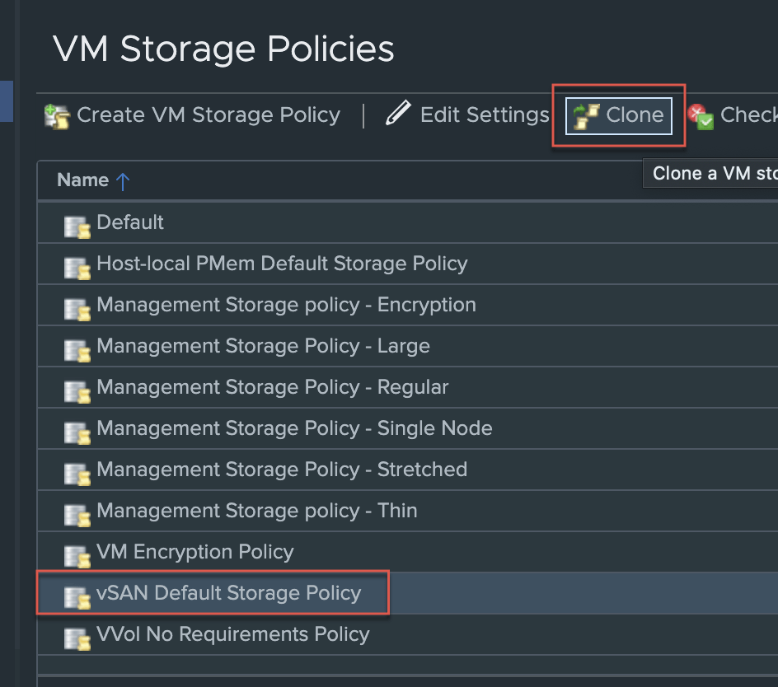Click icon beside Host-local PMem Default Storage Policy
The height and width of the screenshot is (687, 778).
pyautogui.click(x=77, y=266)
